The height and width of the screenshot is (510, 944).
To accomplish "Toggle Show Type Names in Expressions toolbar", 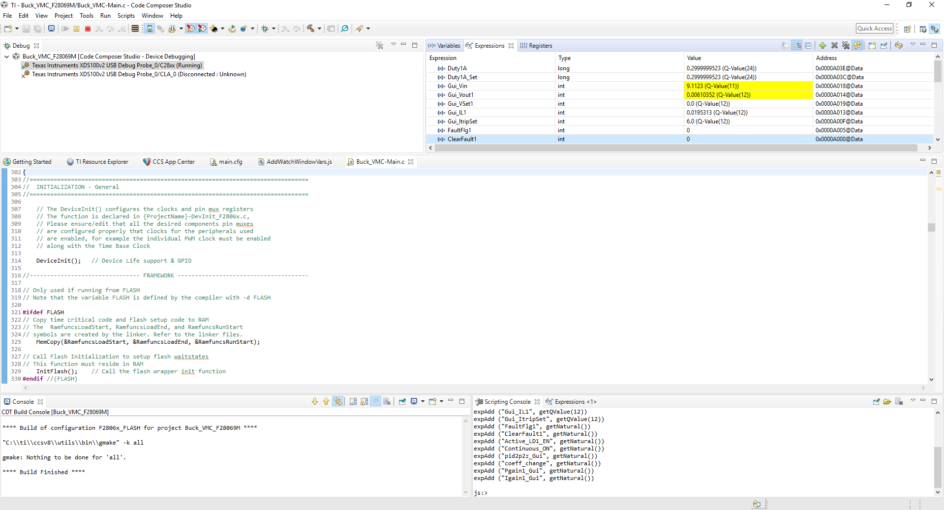I will (785, 46).
